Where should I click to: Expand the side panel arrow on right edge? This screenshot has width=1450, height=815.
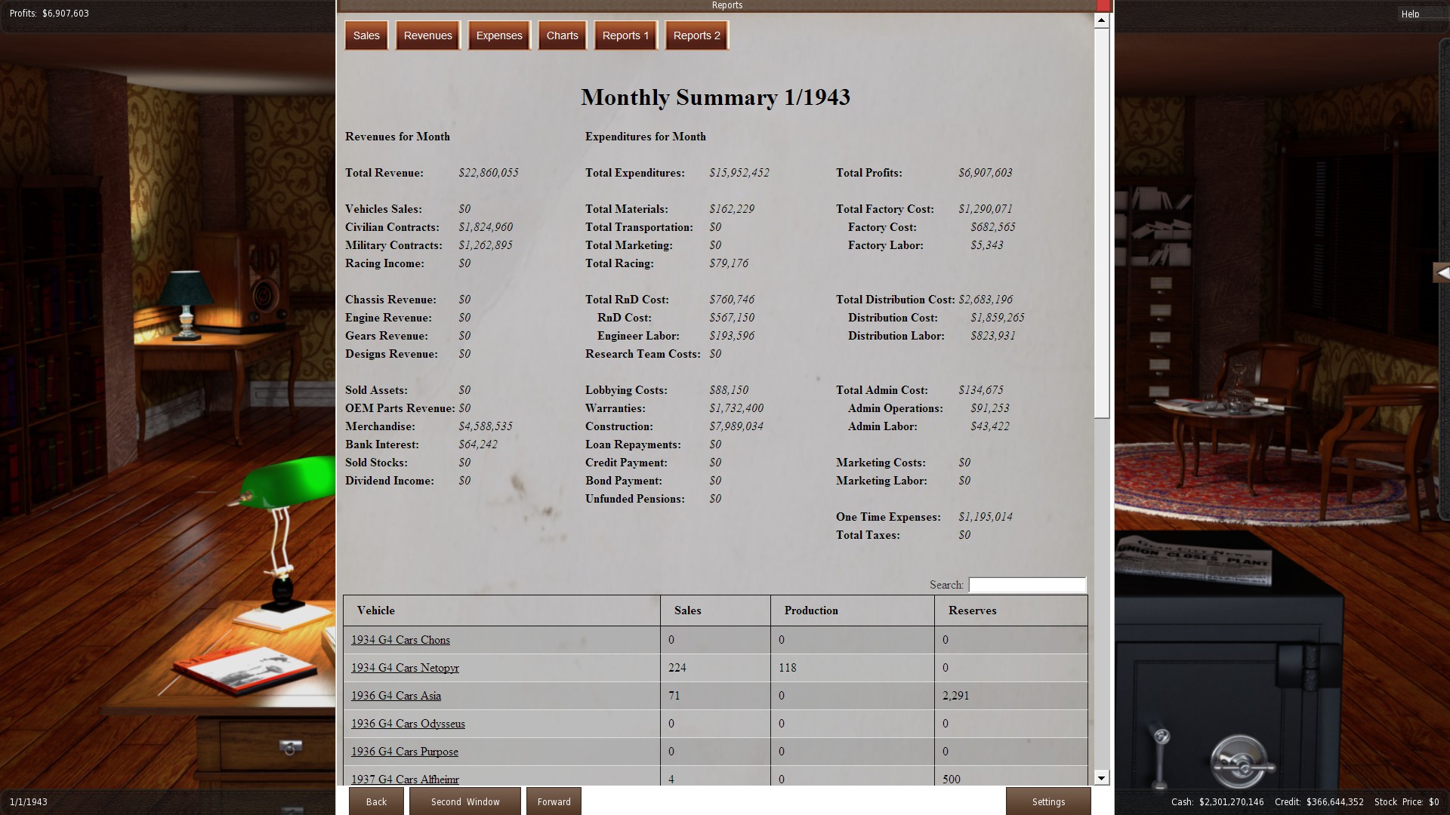[1441, 272]
